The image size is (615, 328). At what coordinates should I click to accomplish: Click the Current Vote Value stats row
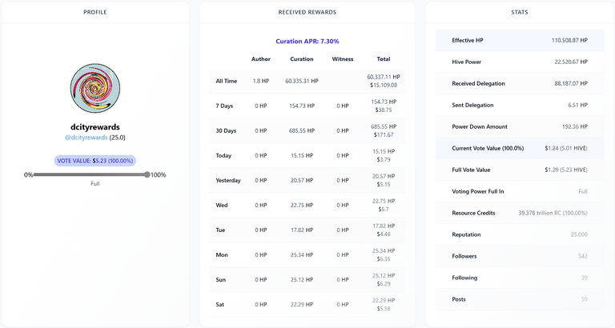(x=520, y=148)
